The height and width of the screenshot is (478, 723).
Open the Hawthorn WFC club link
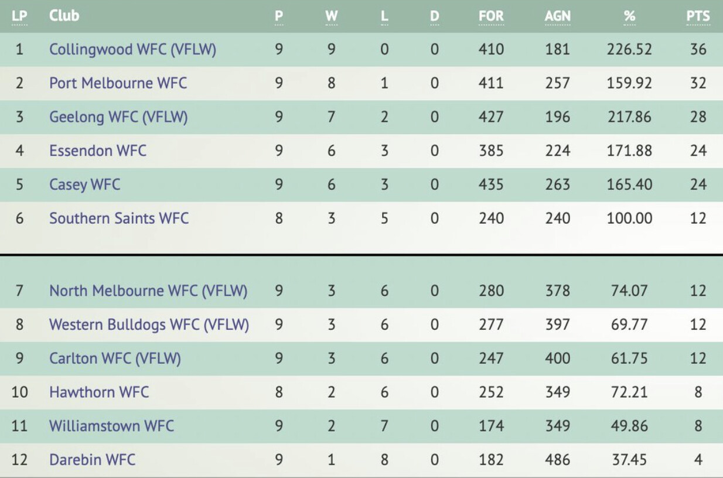pyautogui.click(x=99, y=392)
